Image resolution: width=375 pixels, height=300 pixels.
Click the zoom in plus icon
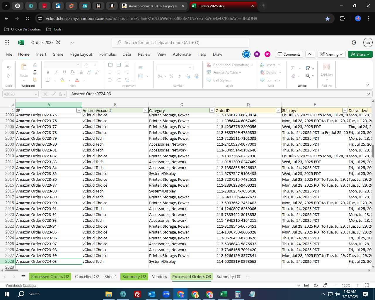click(x=357, y=285)
